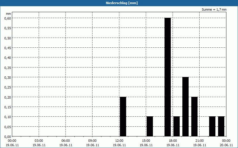Click the 03:00 time axis label

click(x=39, y=141)
